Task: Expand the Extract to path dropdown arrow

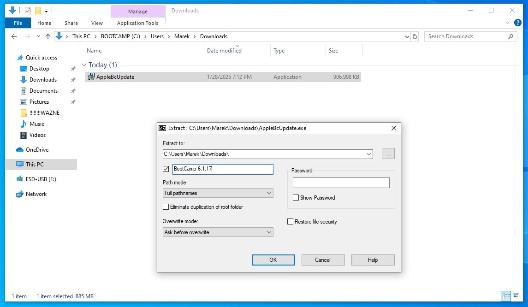Action: pos(369,154)
